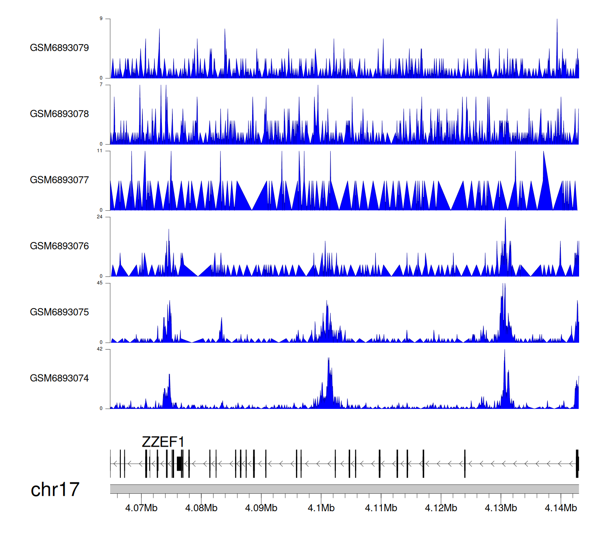Click the y-axis maximum value 24

click(100, 217)
